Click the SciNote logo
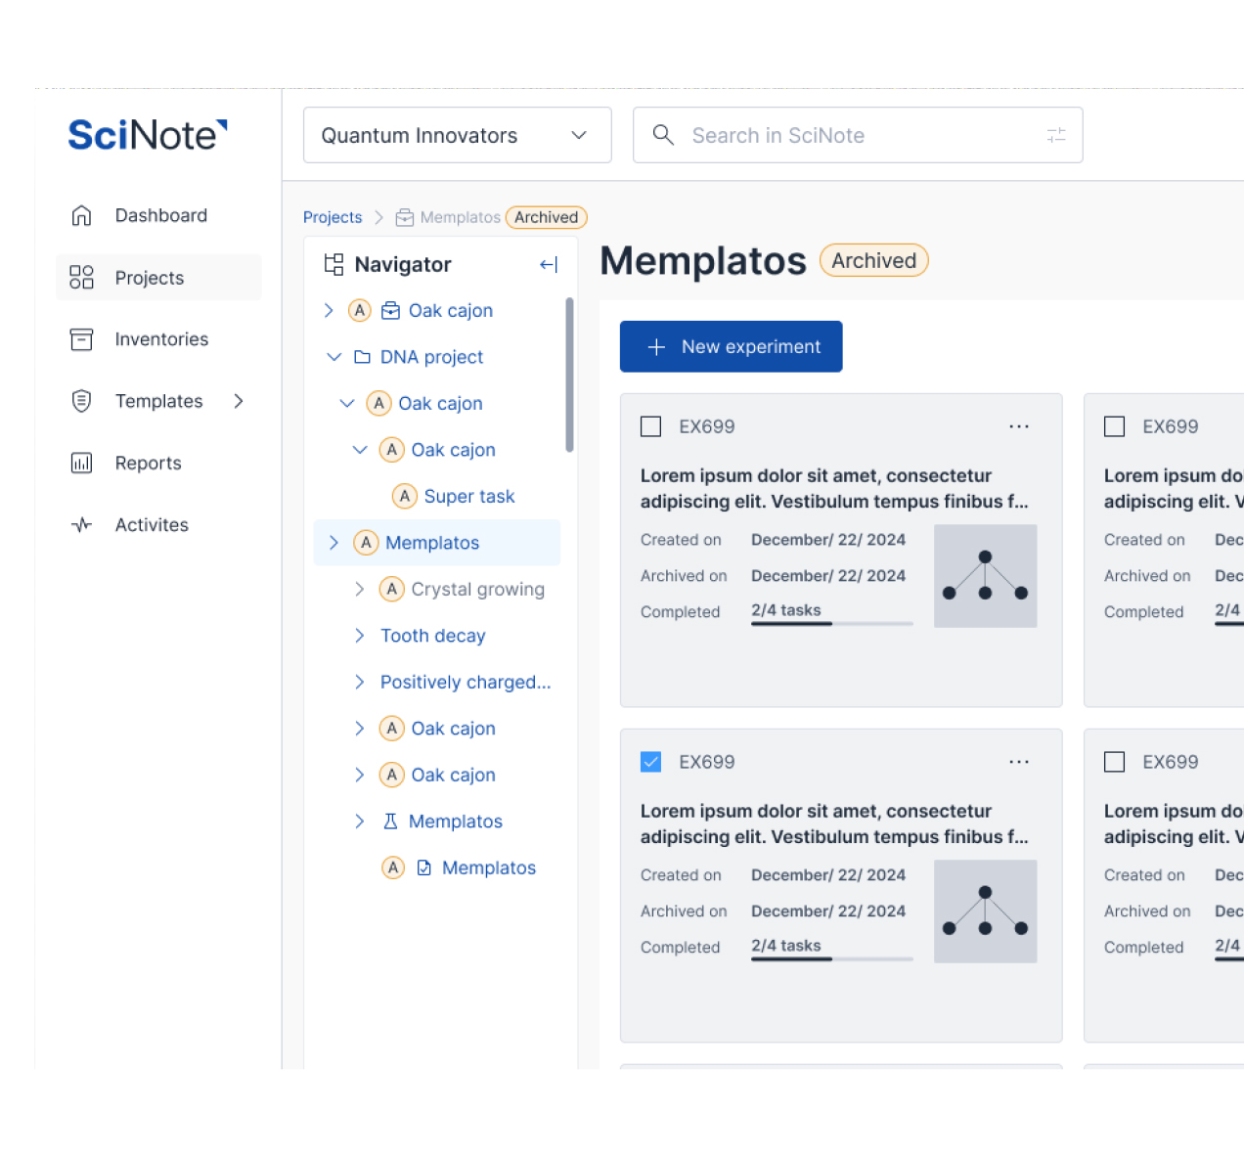This screenshot has height=1156, width=1244. (x=147, y=135)
